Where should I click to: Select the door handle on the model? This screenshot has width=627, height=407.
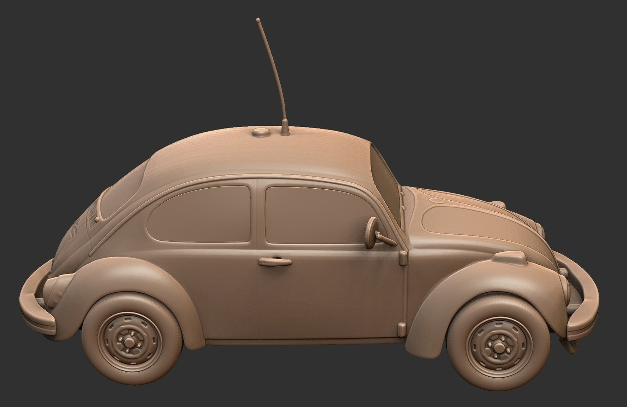(x=275, y=262)
